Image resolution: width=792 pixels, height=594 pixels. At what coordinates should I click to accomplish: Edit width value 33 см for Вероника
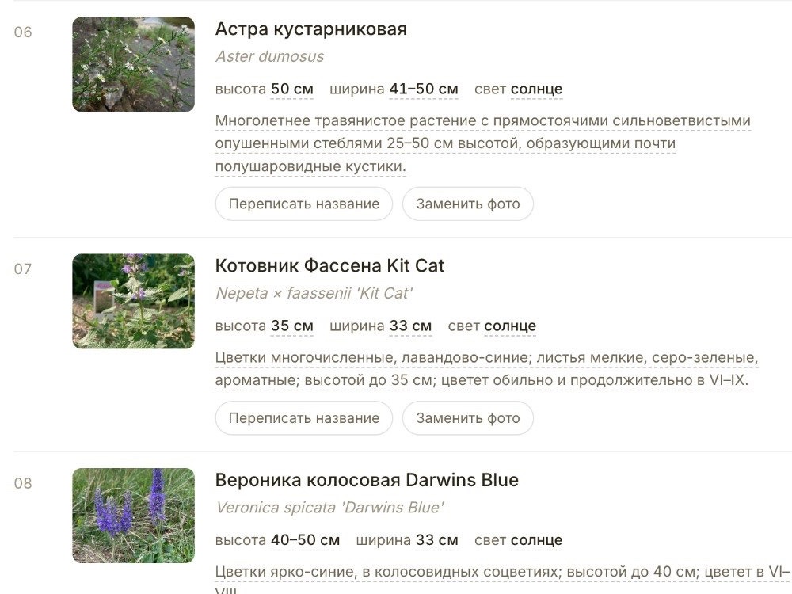click(436, 540)
